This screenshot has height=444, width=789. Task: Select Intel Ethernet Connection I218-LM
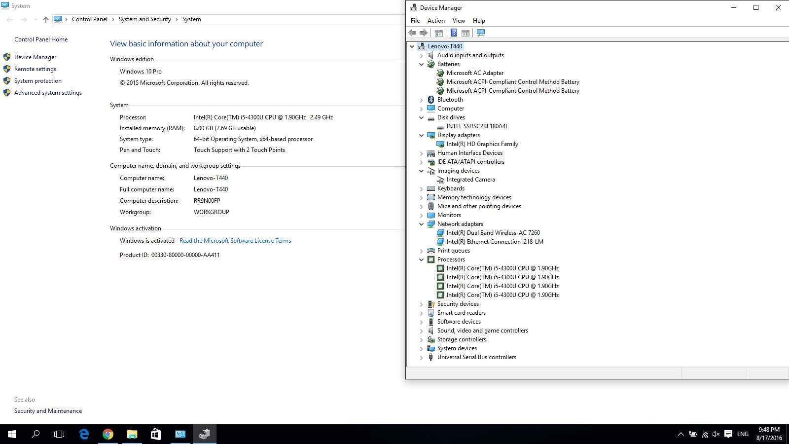495,242
